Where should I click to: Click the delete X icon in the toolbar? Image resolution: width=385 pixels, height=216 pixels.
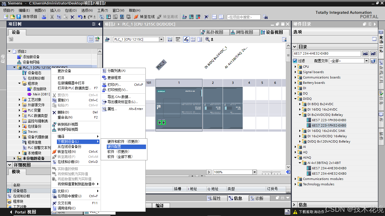(72, 17)
